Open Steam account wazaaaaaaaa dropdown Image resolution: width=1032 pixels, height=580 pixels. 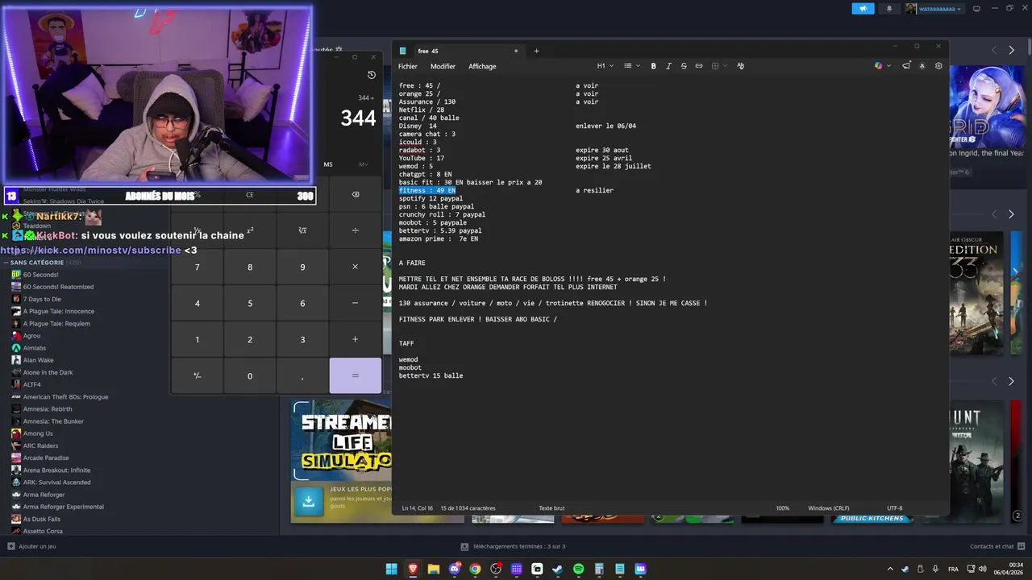point(934,8)
